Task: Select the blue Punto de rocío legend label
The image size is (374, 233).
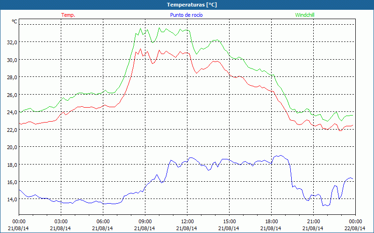Action: tap(186, 15)
